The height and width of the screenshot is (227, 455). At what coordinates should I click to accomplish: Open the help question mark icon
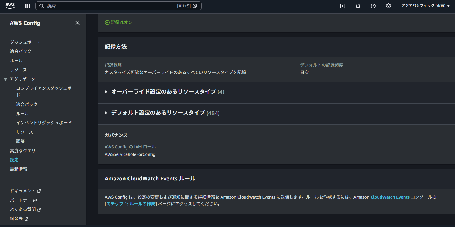click(373, 6)
